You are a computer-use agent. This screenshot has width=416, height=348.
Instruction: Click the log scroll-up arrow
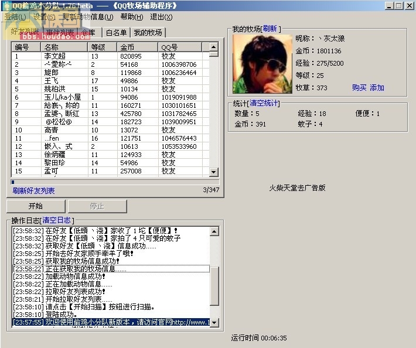214,231
